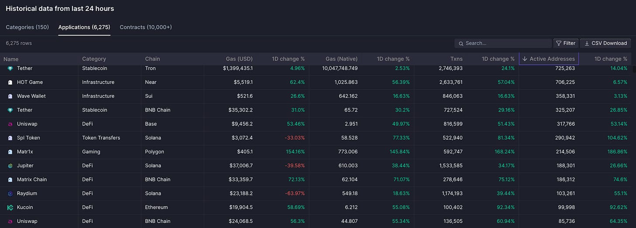Image resolution: width=636 pixels, height=228 pixels.
Task: Click the Sui chain cell
Action: pos(149,96)
